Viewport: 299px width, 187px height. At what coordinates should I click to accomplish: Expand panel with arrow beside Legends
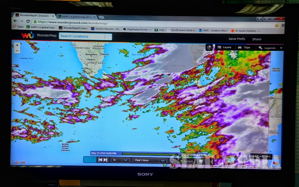(x=281, y=48)
